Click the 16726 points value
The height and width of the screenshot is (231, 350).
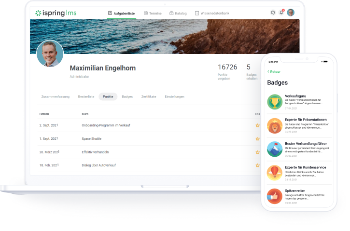227,67
